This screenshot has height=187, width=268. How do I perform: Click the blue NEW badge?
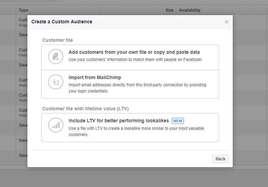tap(178, 121)
